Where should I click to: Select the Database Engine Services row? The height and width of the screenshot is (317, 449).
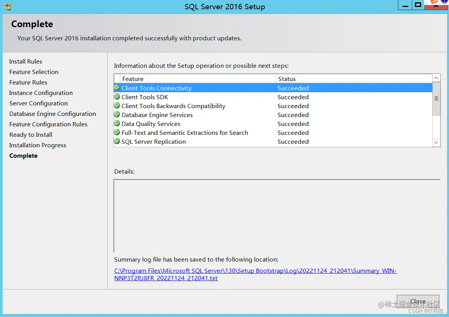[x=273, y=115]
